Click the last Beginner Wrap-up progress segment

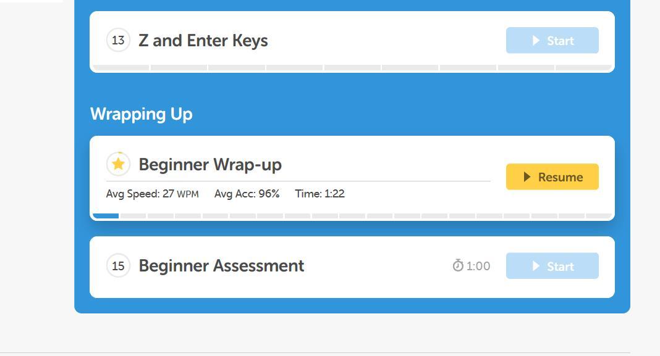point(598,216)
